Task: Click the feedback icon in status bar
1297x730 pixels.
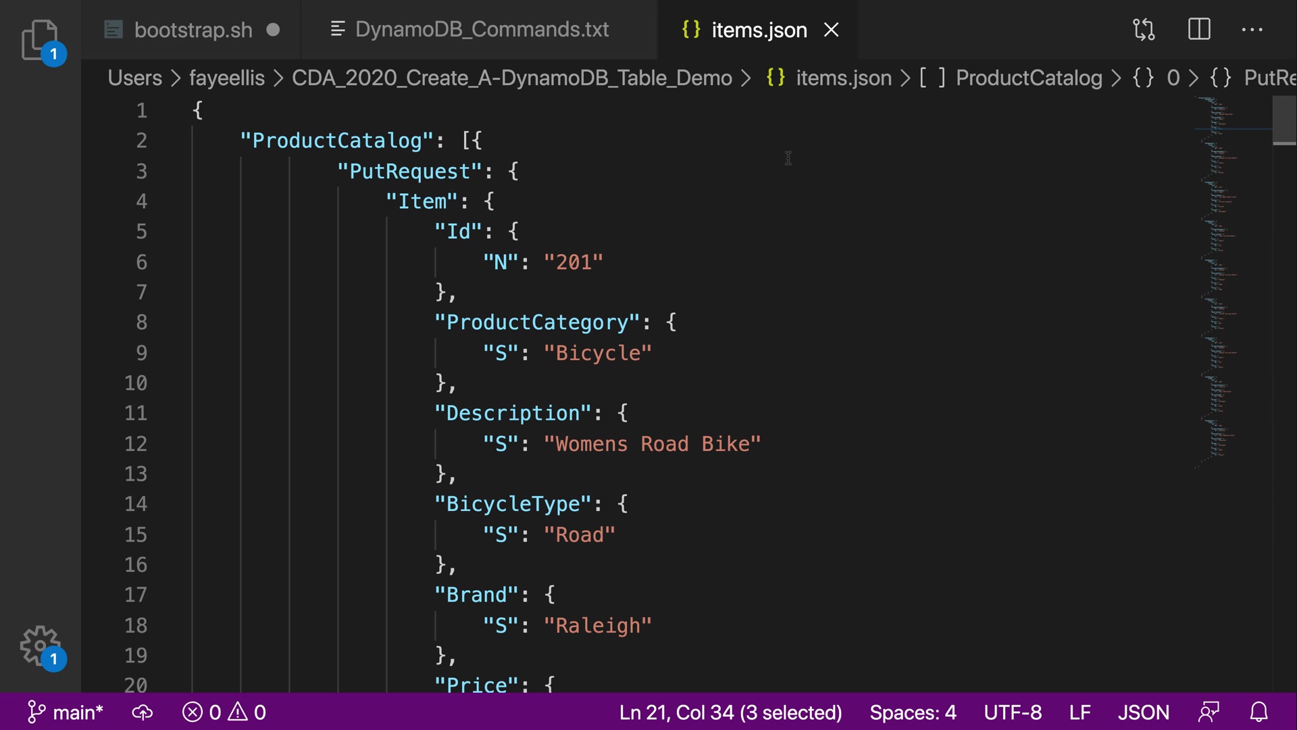Action: (x=1209, y=712)
